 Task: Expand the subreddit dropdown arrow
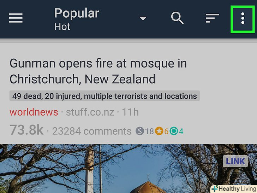coord(143,18)
